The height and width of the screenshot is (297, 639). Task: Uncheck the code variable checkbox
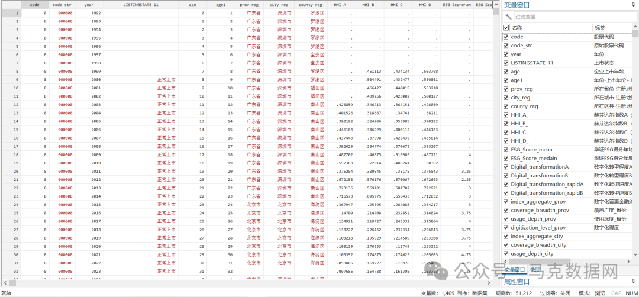point(506,37)
